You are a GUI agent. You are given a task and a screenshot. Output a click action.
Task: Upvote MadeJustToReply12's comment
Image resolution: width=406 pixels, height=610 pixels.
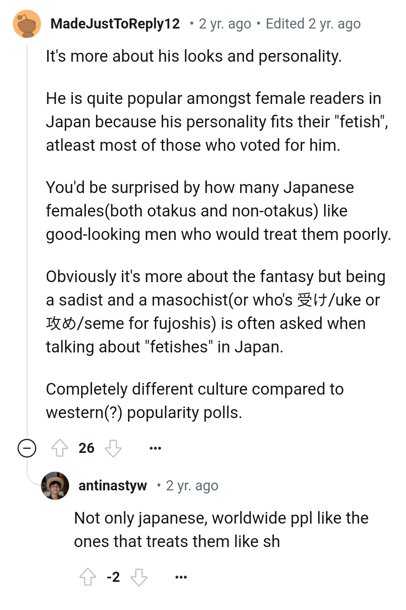click(x=60, y=448)
